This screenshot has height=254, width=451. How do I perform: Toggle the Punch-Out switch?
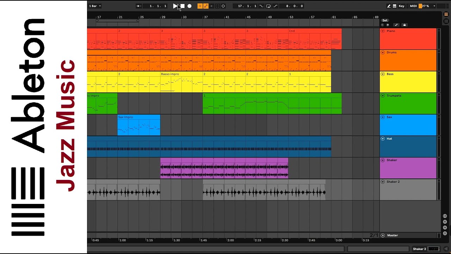coord(276,6)
